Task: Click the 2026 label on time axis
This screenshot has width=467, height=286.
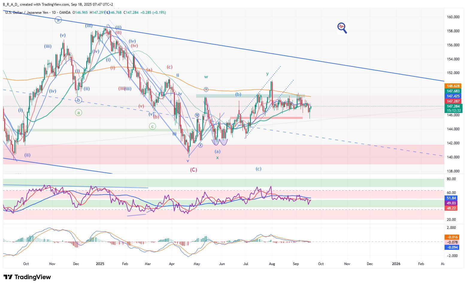Action: coord(396,264)
